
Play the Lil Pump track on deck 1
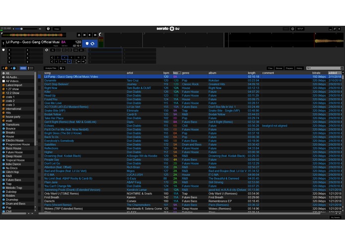click(x=90, y=35)
